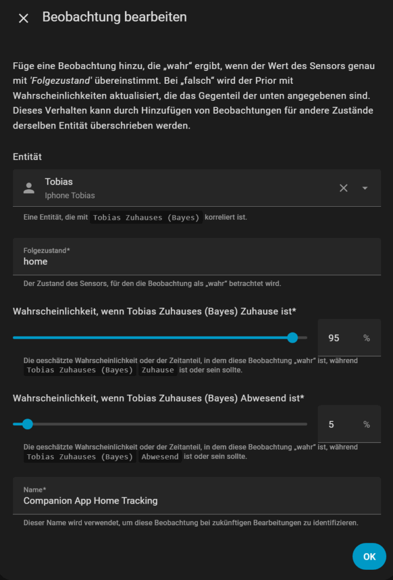
Task: Open the Entität dropdown arrow
Action: (365, 188)
